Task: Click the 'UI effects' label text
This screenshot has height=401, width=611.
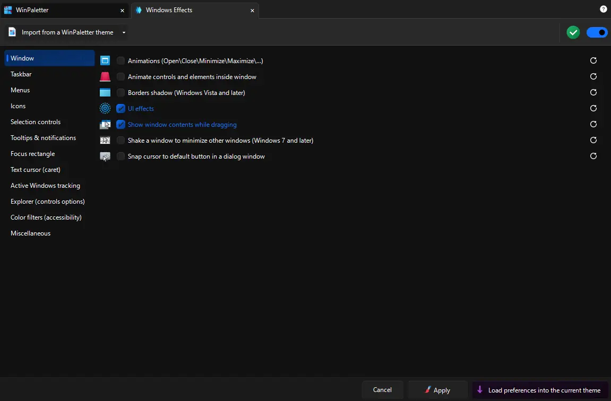Action: coord(141,109)
